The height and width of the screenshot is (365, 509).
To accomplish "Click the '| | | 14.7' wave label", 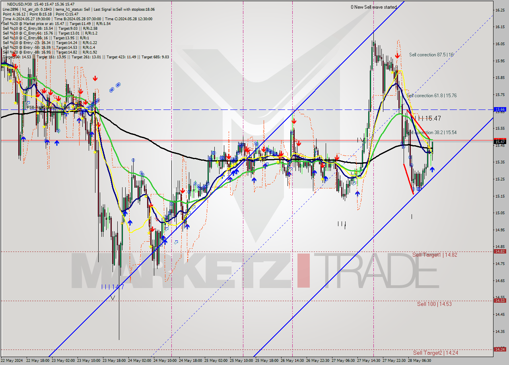I will [x=113, y=287].
